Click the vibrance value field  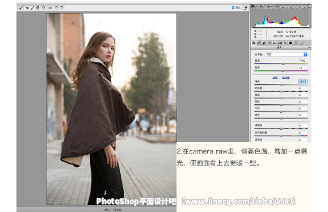point(302,133)
